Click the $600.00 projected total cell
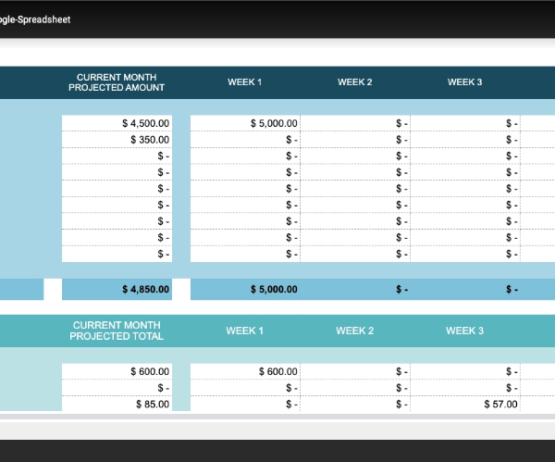The width and height of the screenshot is (555, 462). (117, 371)
